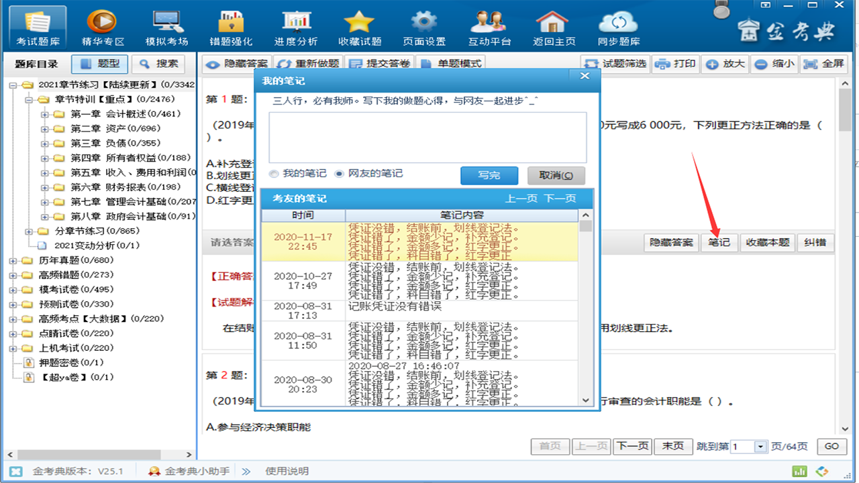This screenshot has height=483, width=859.
Task: Open the page number dropdown next to 跳到第
Action: (759, 446)
